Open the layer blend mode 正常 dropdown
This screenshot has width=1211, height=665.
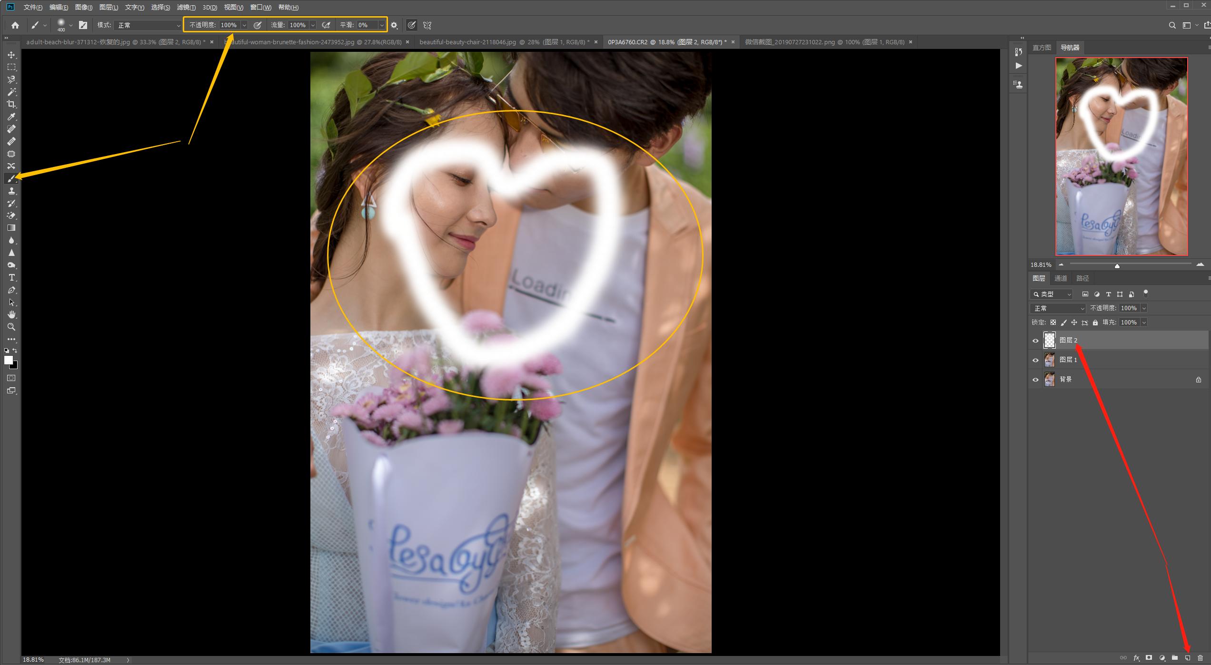(1058, 308)
